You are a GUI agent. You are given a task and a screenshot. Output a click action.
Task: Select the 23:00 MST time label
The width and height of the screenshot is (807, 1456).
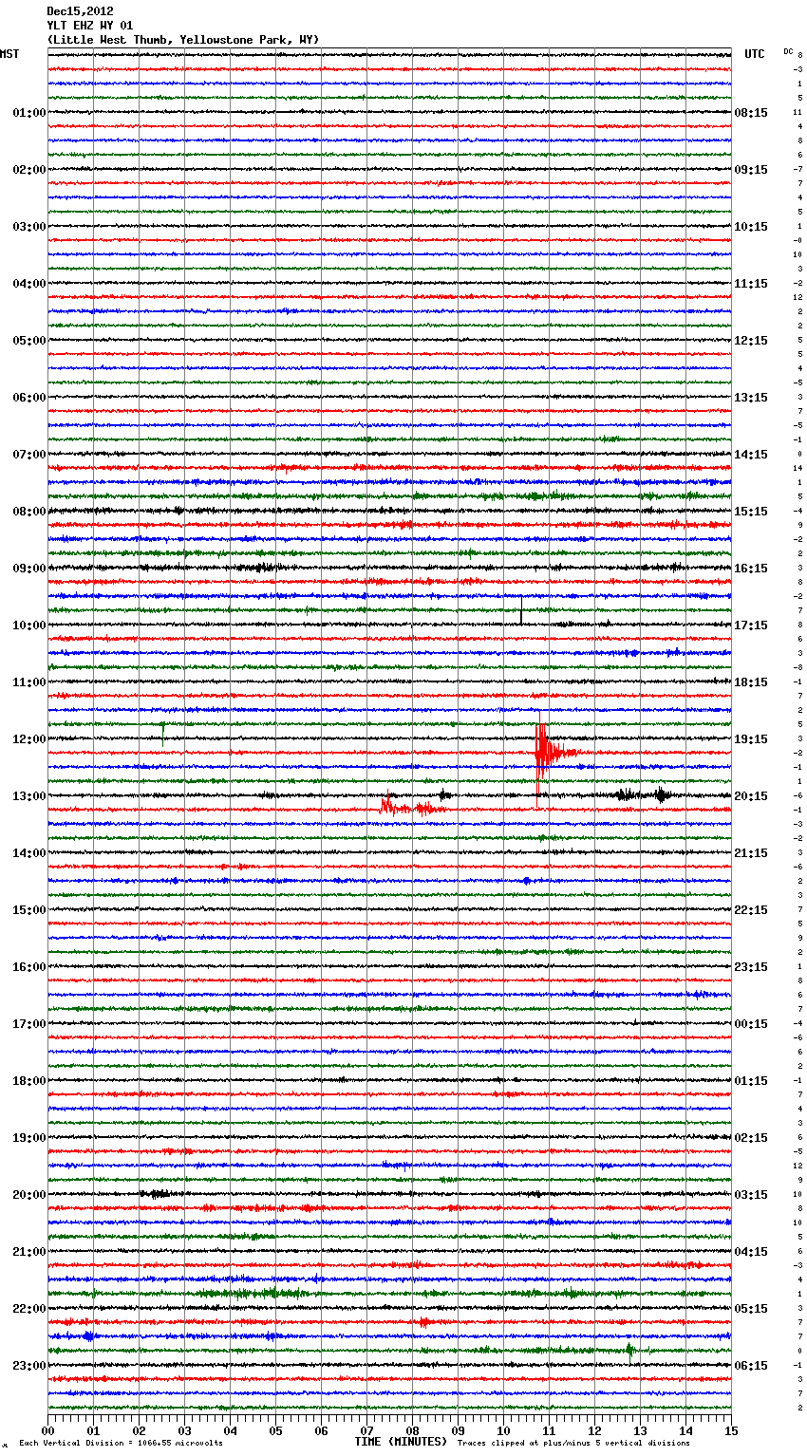[29, 1366]
